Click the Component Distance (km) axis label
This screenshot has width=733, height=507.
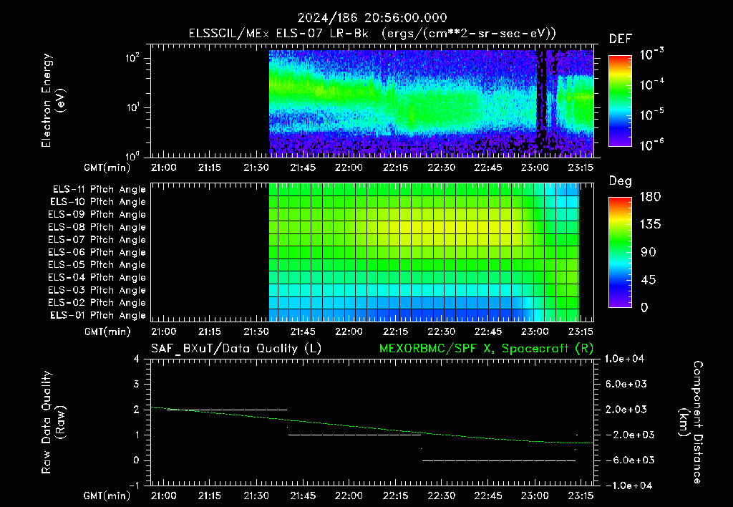click(x=691, y=422)
